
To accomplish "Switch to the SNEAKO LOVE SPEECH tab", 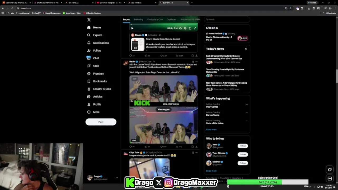I will click(x=190, y=20).
